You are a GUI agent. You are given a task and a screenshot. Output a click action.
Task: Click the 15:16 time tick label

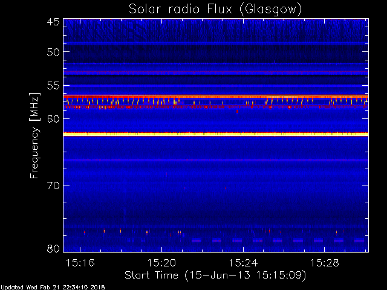coord(80,263)
